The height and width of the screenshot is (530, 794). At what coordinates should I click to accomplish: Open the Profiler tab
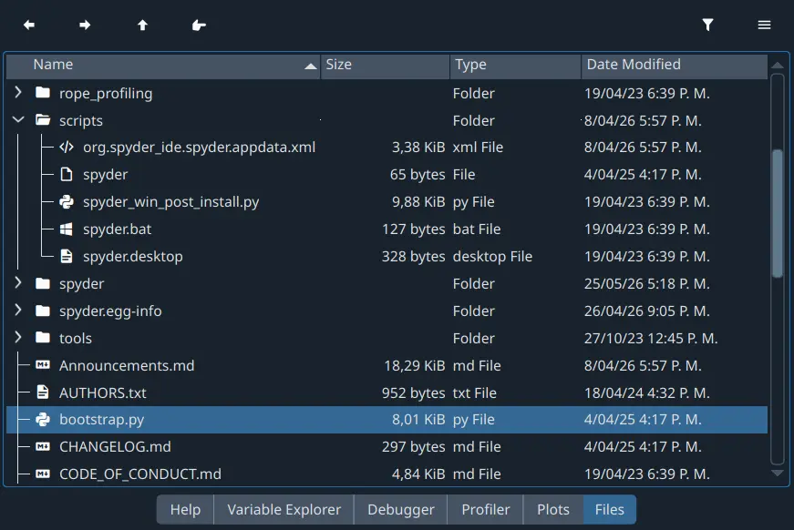[486, 509]
